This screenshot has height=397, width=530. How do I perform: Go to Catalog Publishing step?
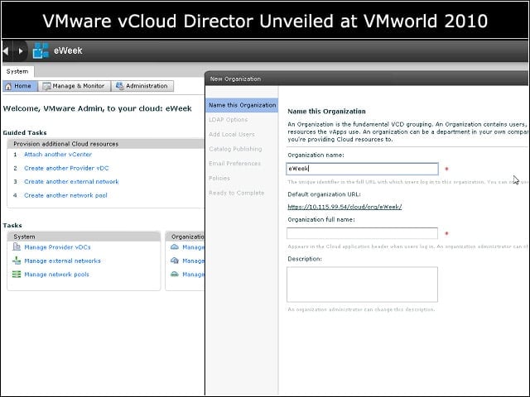[235, 149]
